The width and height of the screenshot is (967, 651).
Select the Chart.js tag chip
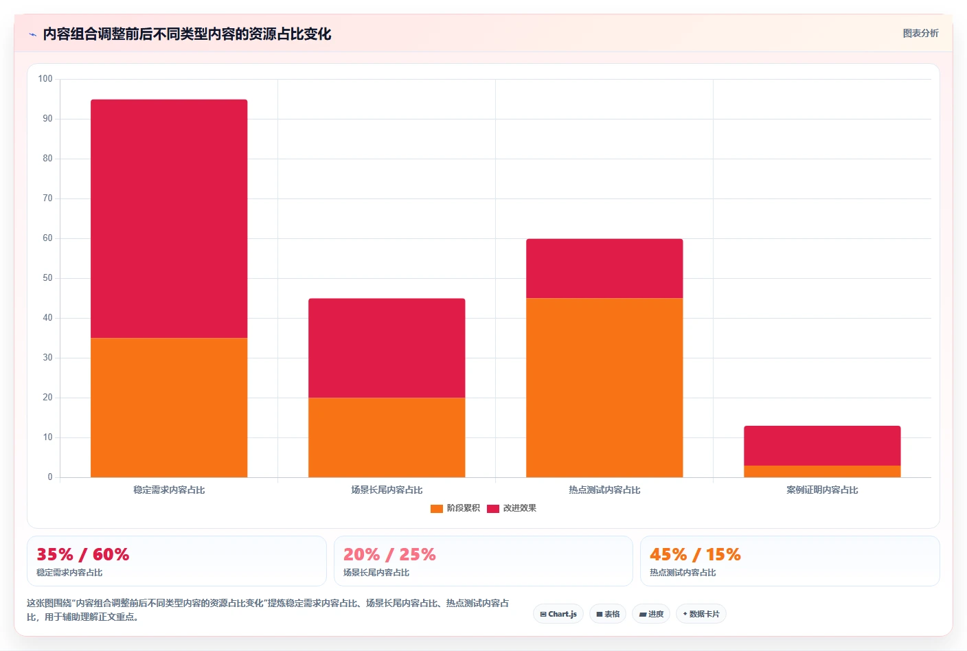tap(558, 614)
